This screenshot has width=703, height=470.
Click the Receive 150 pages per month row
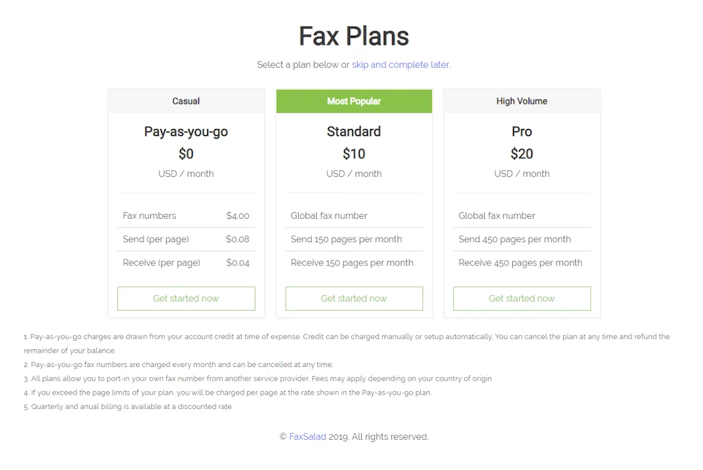354,262
